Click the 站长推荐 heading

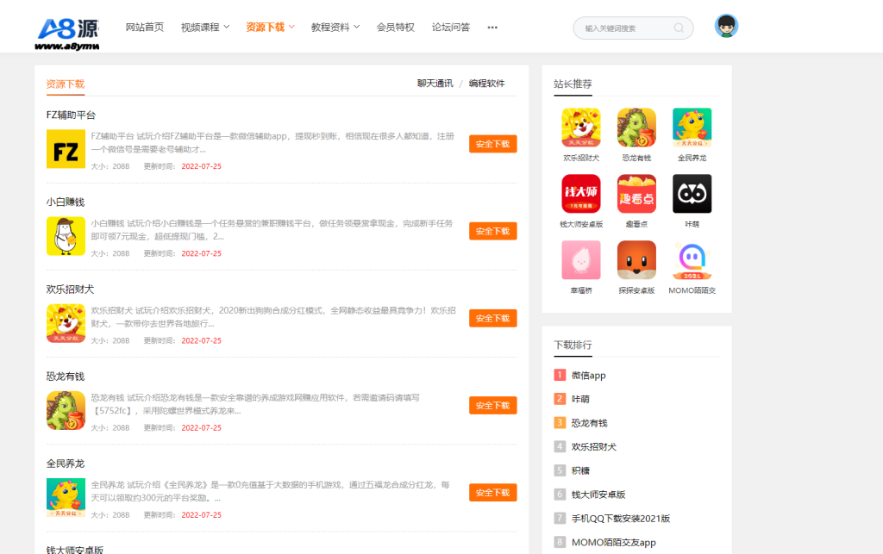coord(573,84)
